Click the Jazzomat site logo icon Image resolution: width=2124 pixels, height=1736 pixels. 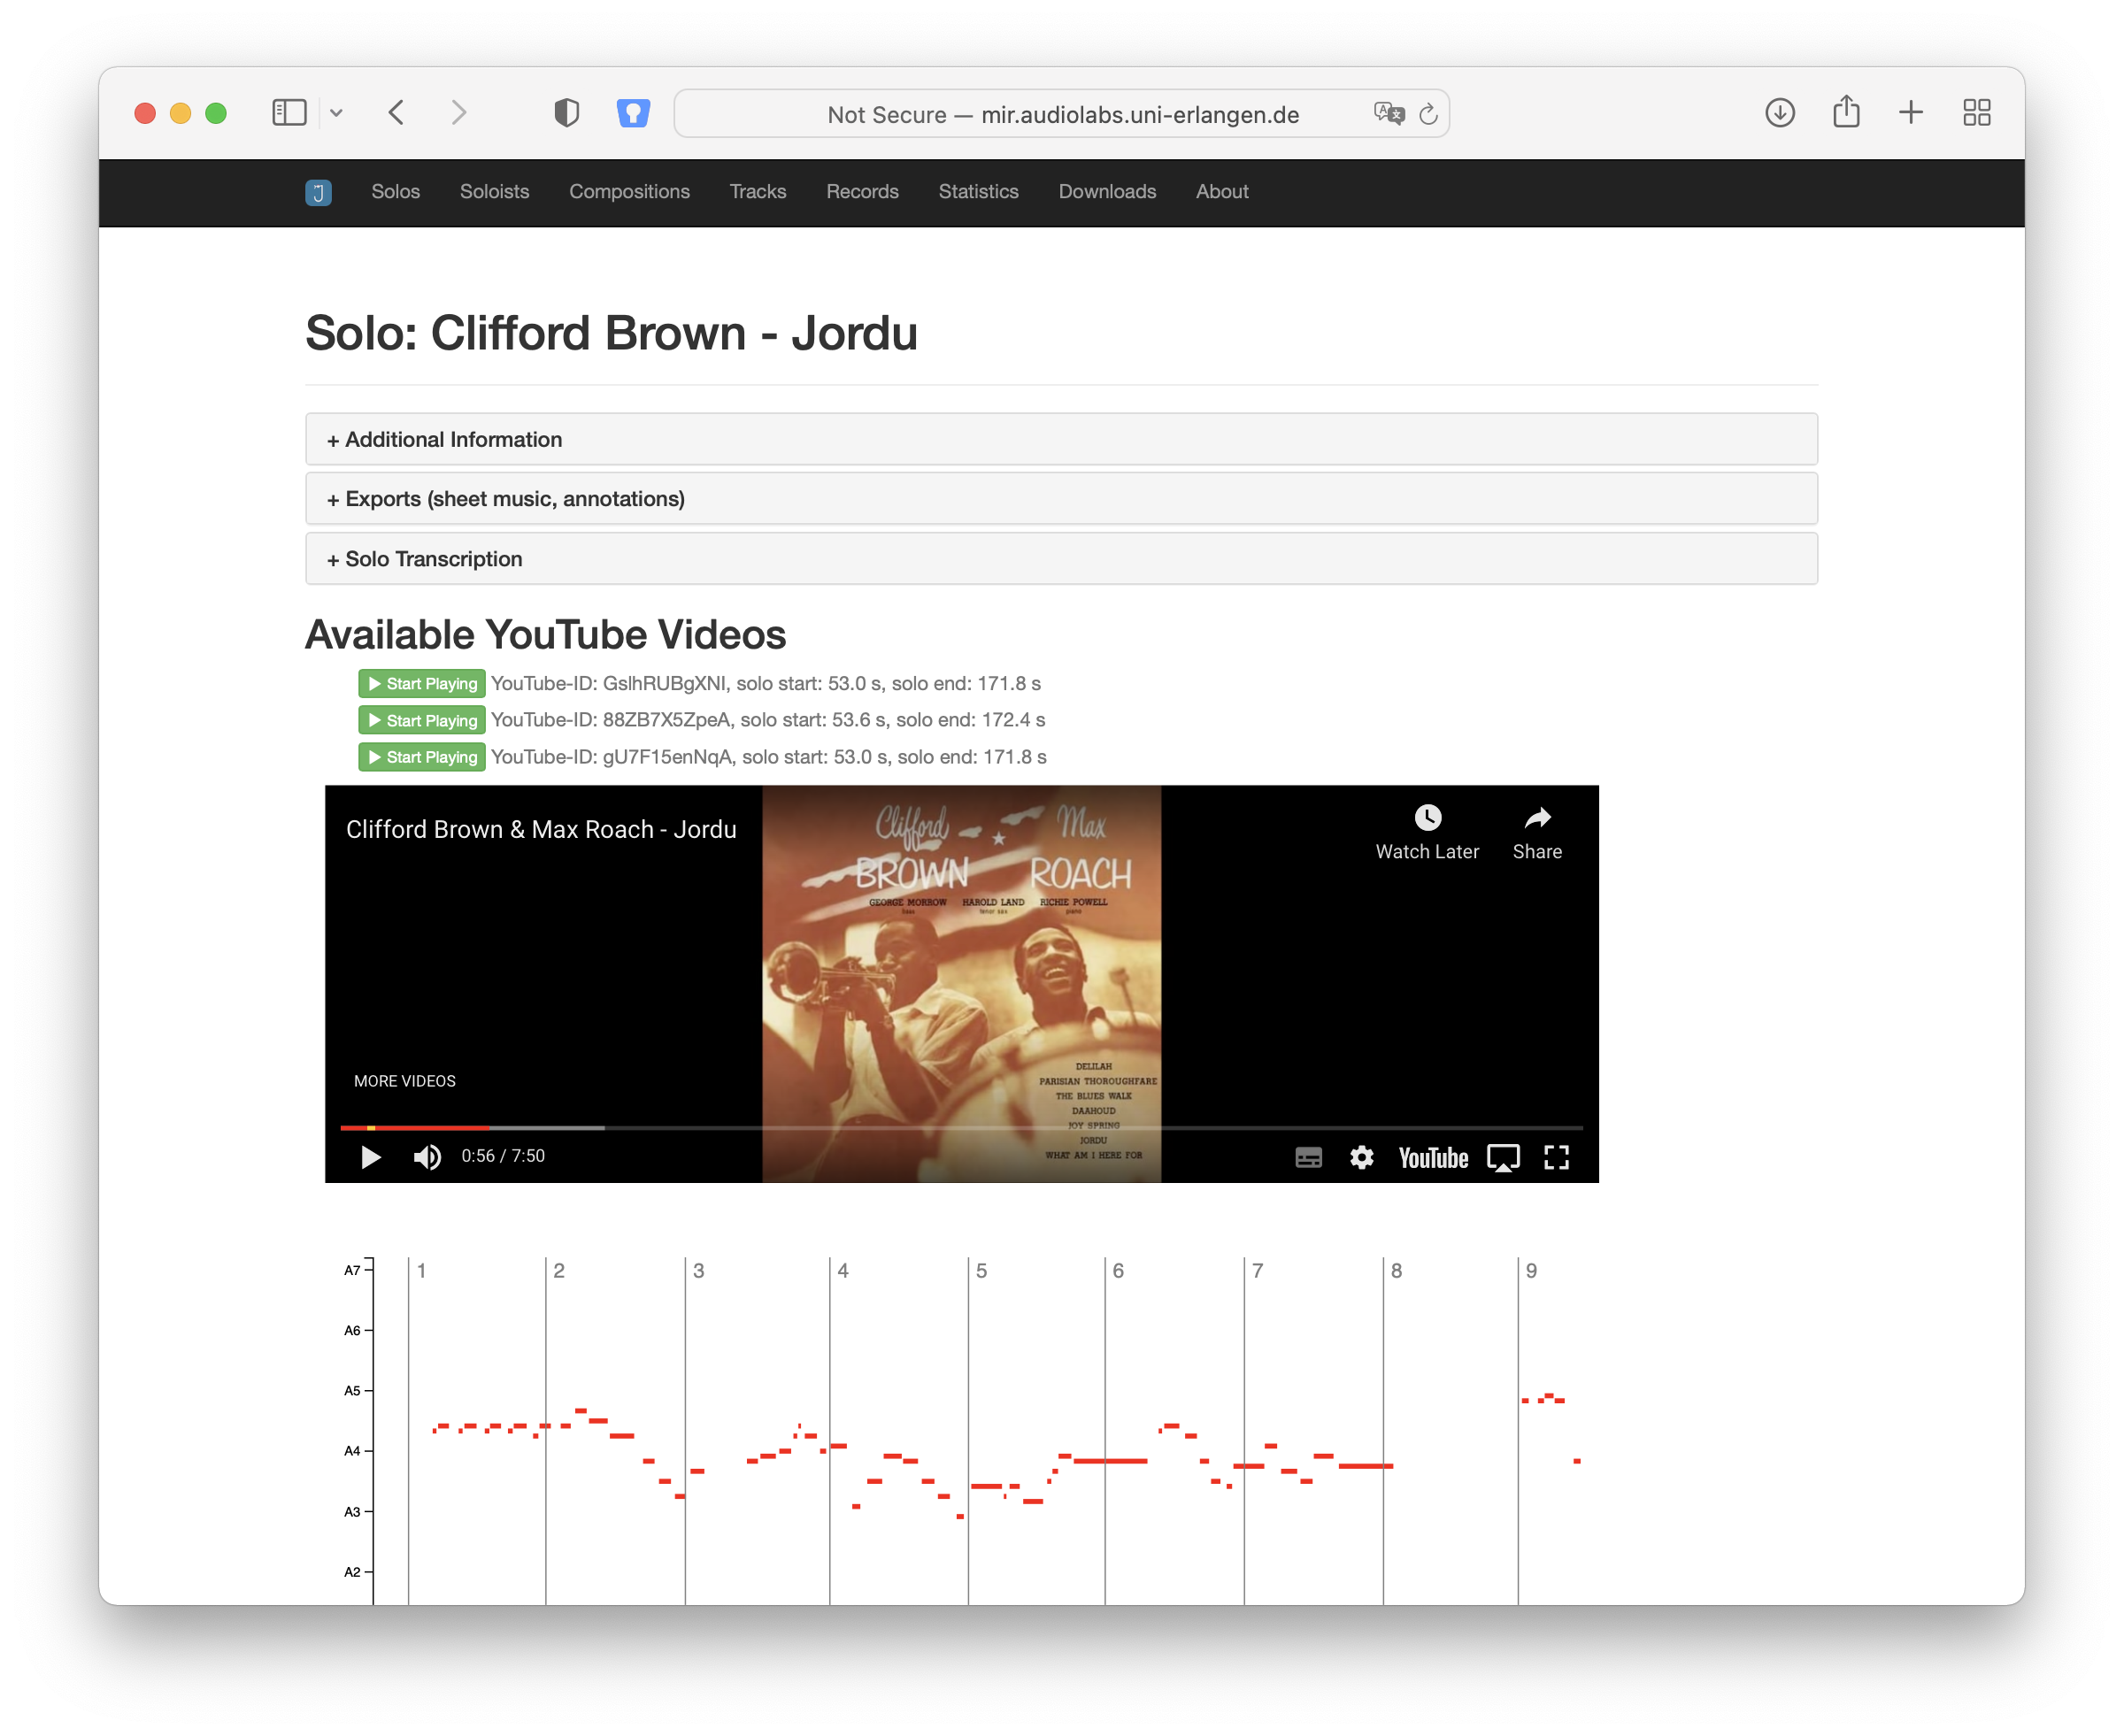318,192
